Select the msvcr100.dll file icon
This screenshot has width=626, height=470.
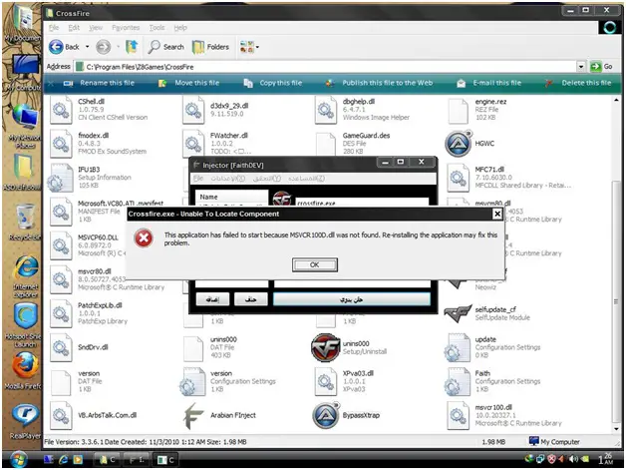(458, 416)
